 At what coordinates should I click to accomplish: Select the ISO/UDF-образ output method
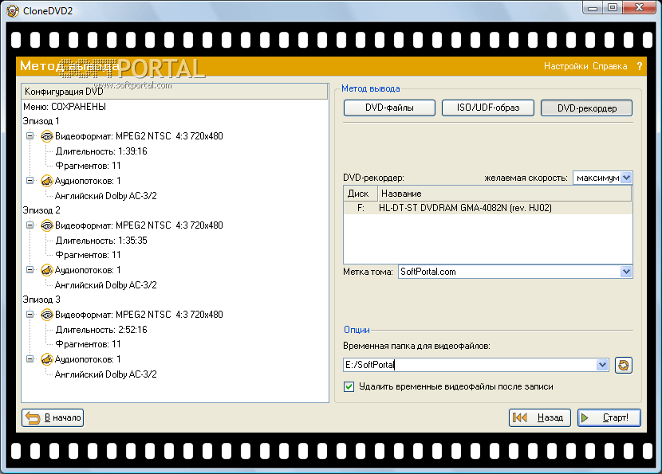(487, 108)
